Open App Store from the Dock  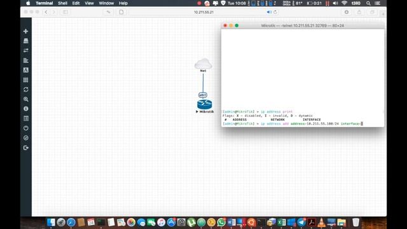(171, 222)
